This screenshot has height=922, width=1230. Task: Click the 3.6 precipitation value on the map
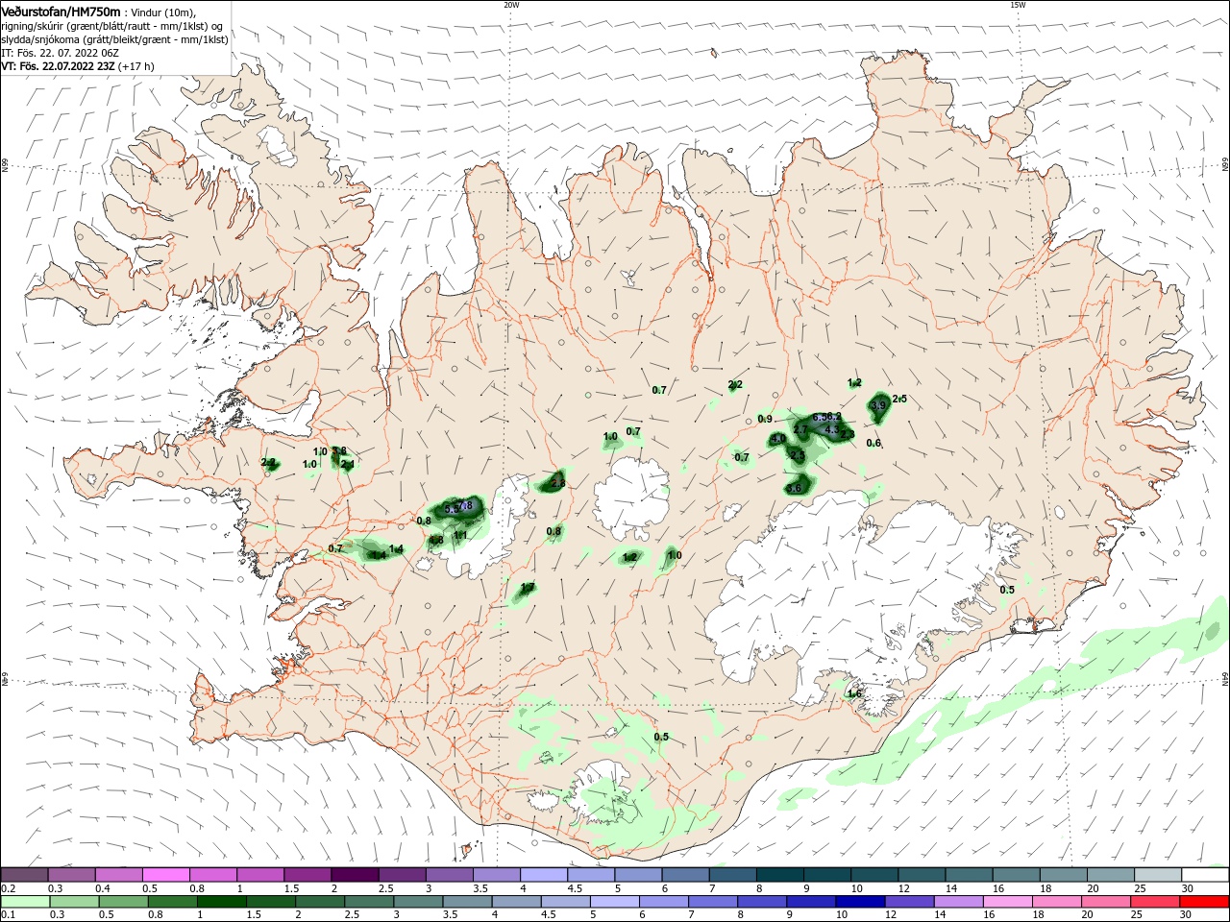pos(794,489)
